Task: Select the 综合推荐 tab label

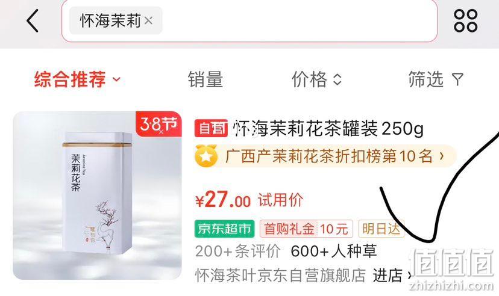Action: pyautogui.click(x=70, y=79)
